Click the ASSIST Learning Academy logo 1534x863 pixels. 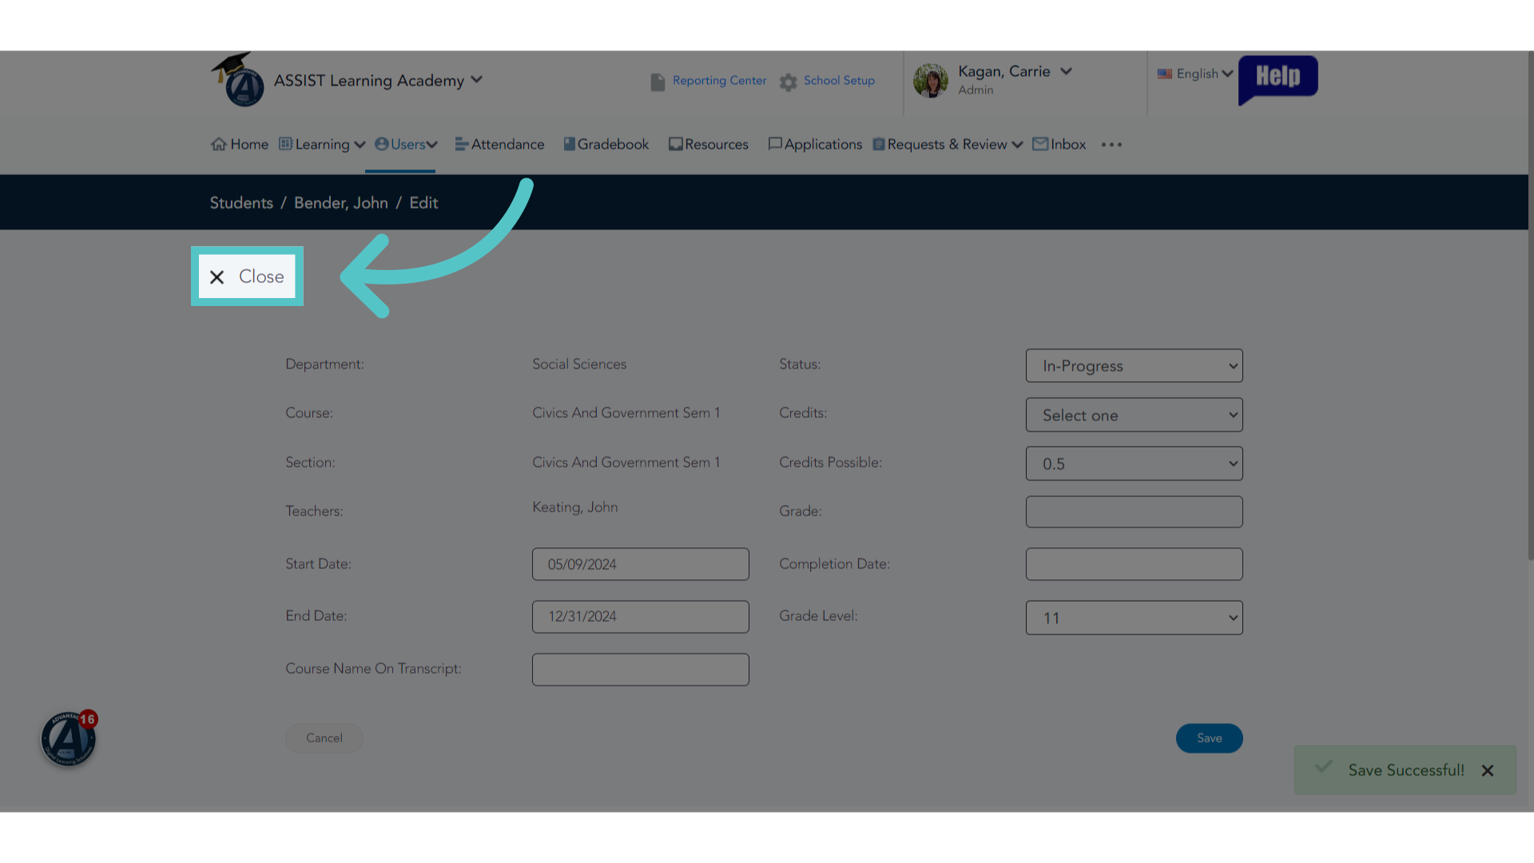[x=238, y=80]
